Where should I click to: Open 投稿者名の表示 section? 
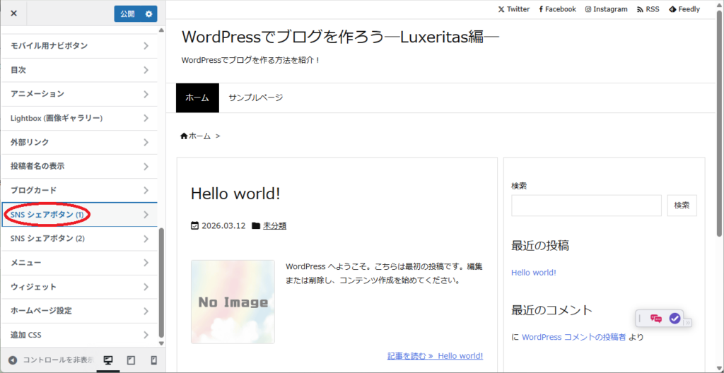[x=79, y=166]
